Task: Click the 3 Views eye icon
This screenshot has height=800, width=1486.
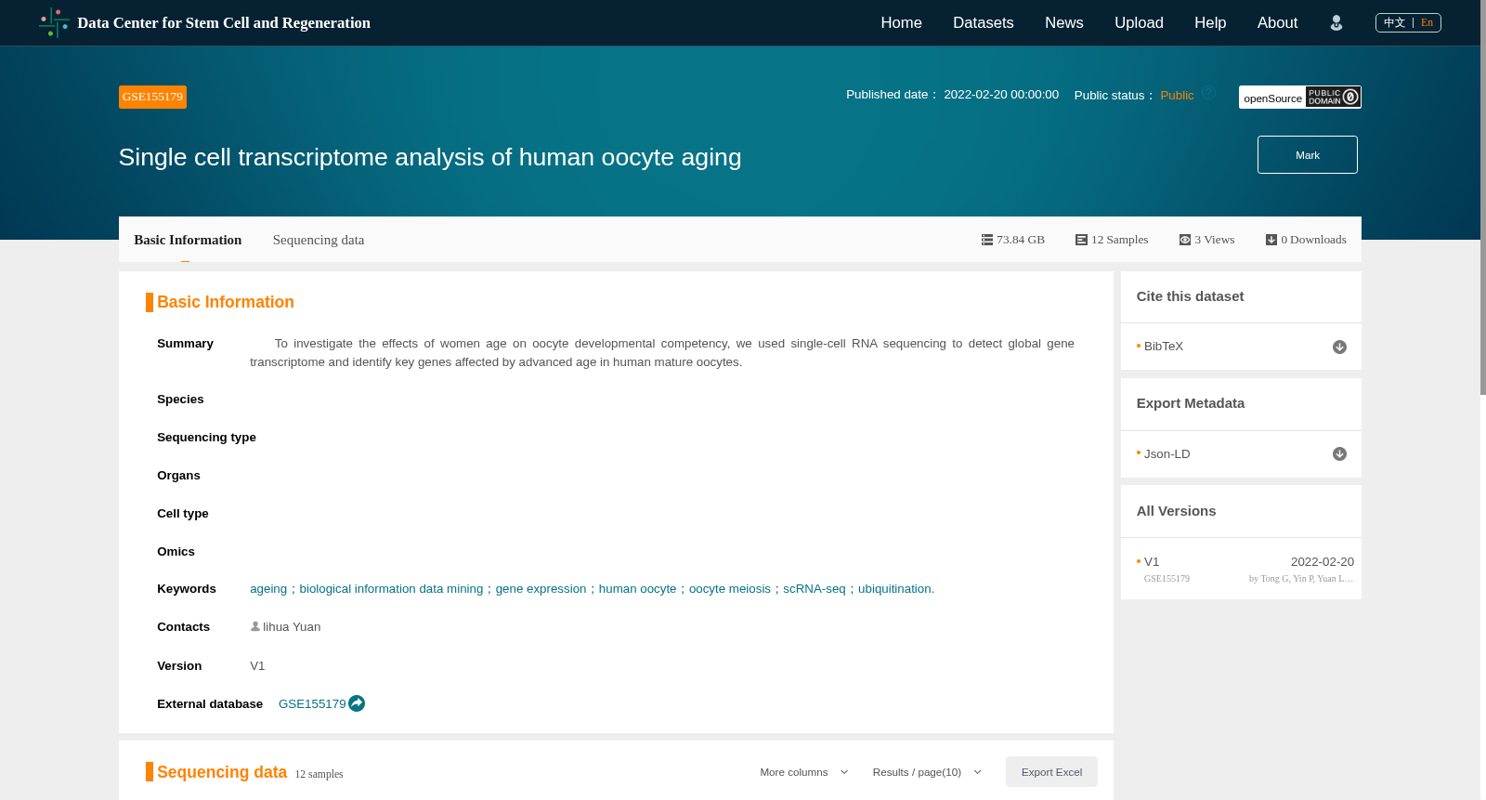Action: 1185,240
